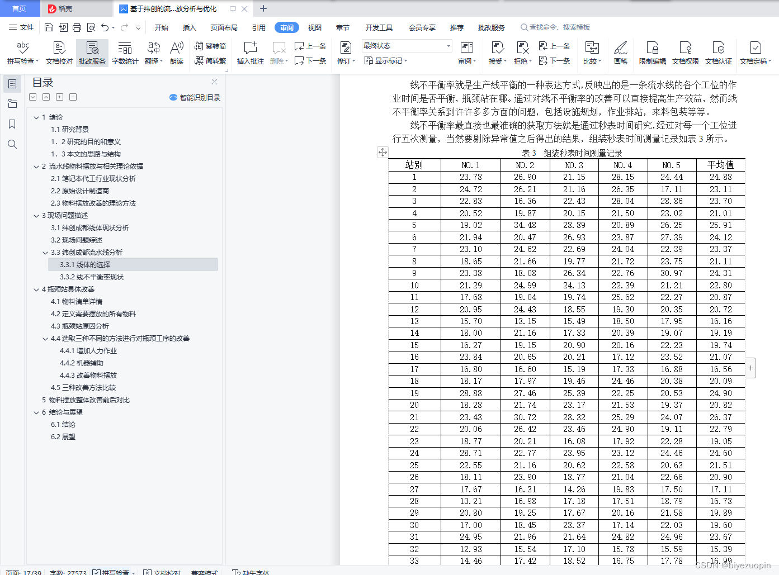The width and height of the screenshot is (779, 575).
Task: Open 文档认证 document certification
Action: point(719,53)
